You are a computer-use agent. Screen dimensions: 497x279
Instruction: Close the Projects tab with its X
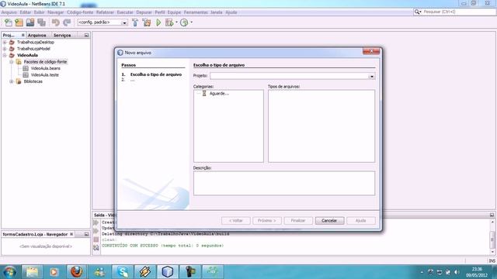pyautogui.click(x=23, y=35)
